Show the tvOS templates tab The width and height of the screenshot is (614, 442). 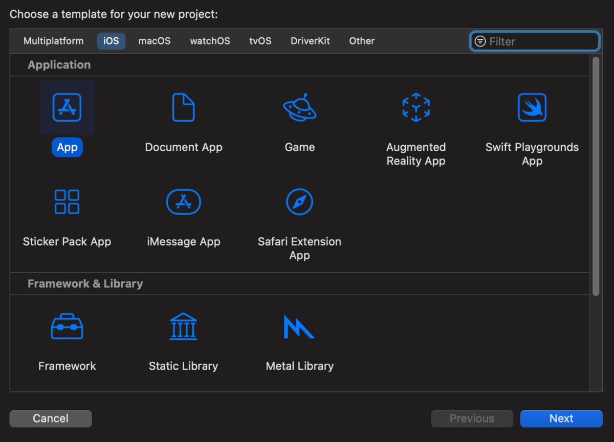260,41
